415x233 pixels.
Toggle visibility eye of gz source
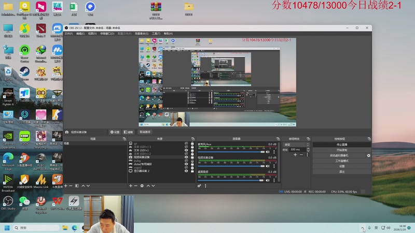click(186, 143)
